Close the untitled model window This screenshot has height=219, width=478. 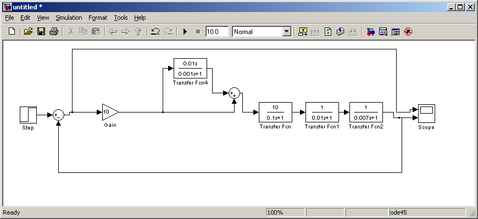470,7
